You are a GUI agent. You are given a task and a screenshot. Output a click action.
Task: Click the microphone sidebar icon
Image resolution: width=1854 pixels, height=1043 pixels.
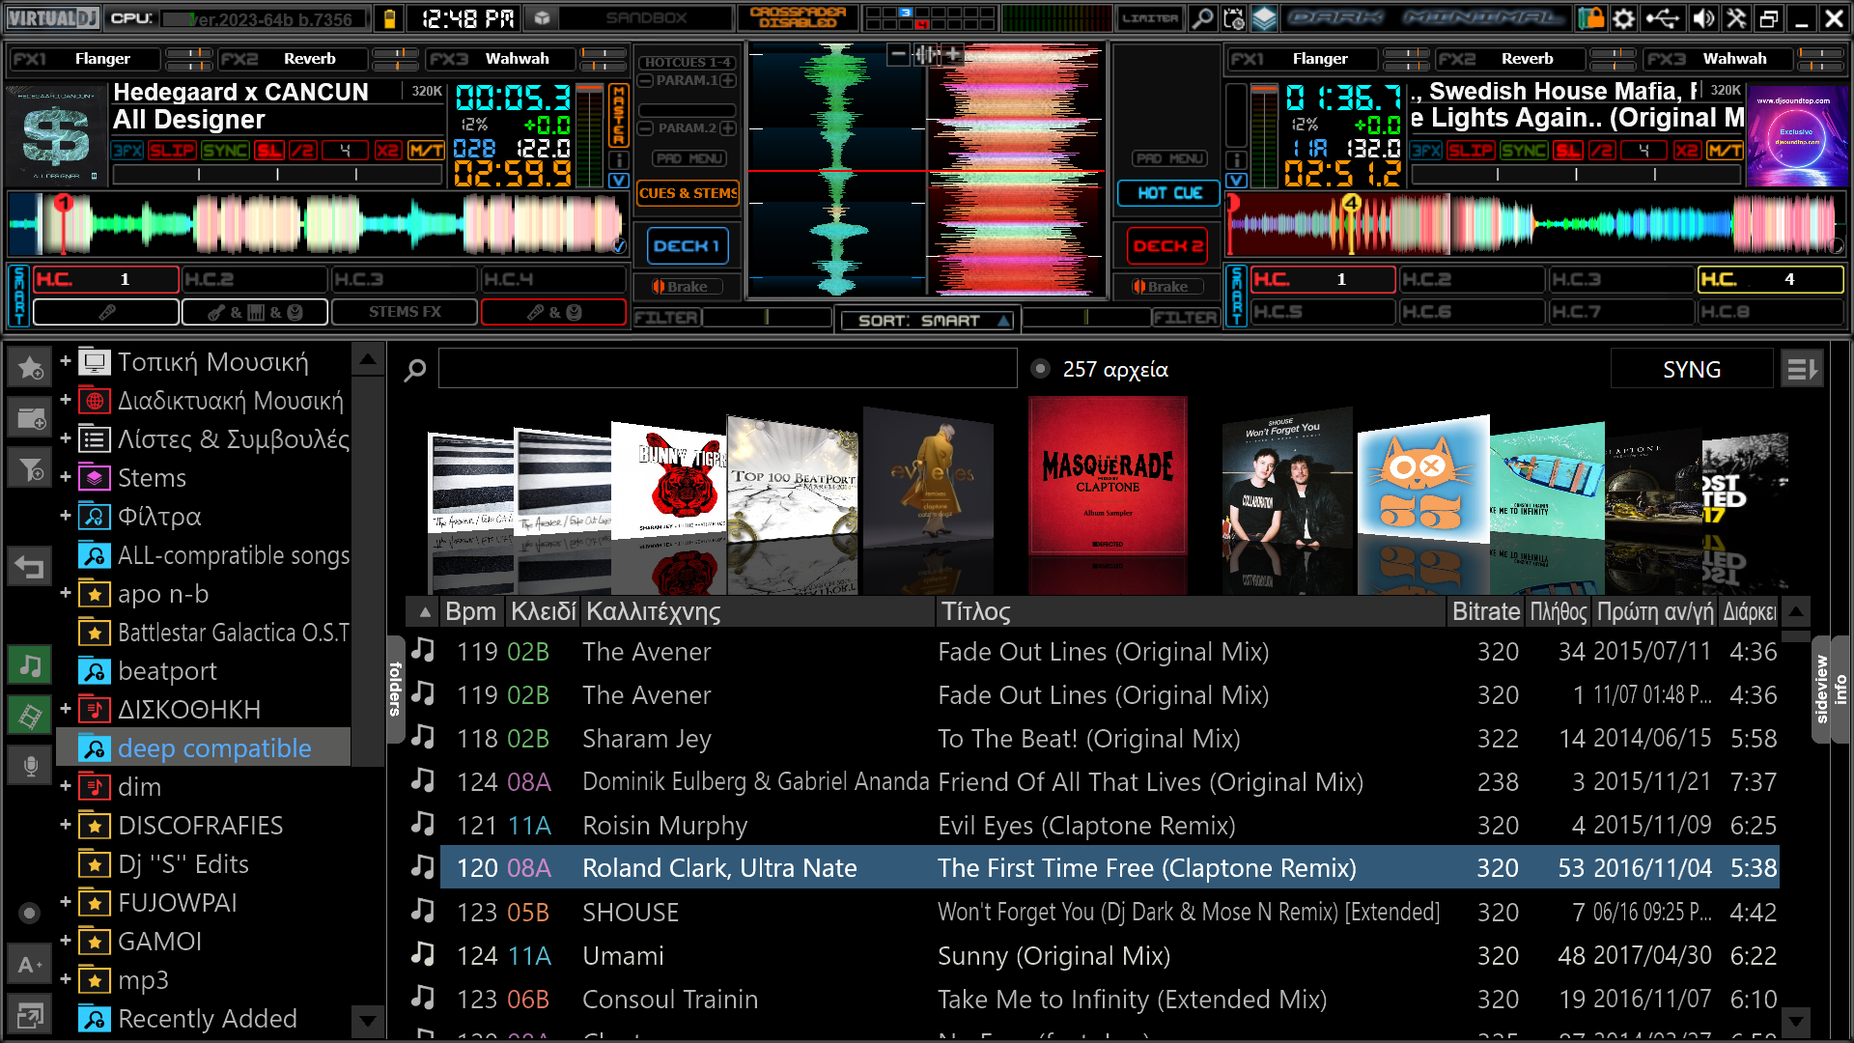[30, 767]
